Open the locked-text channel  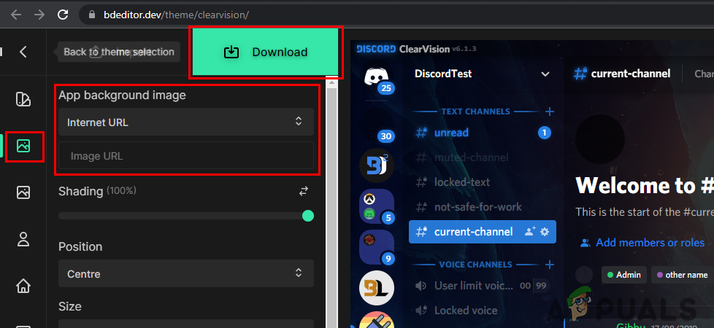[483, 182]
